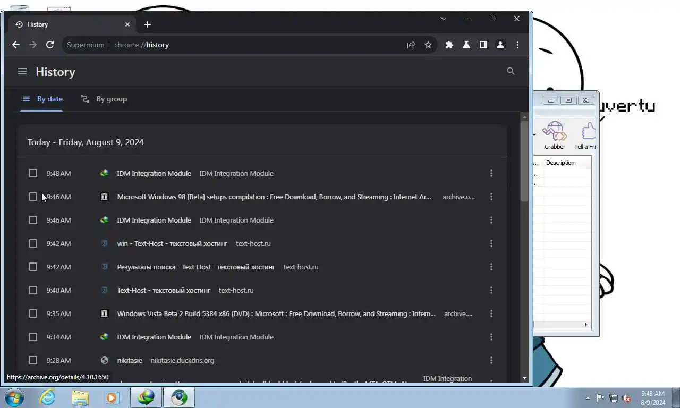This screenshot has width=680, height=408.
Task: Switch to the By group tab
Action: coord(104,99)
